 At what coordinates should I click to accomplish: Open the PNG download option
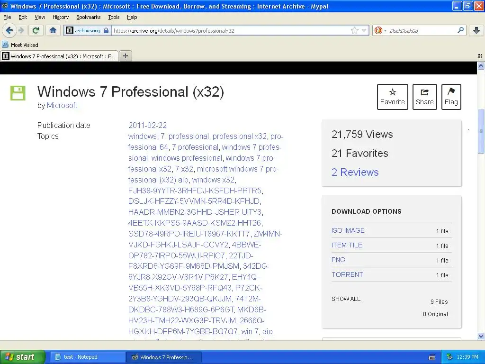click(x=338, y=260)
